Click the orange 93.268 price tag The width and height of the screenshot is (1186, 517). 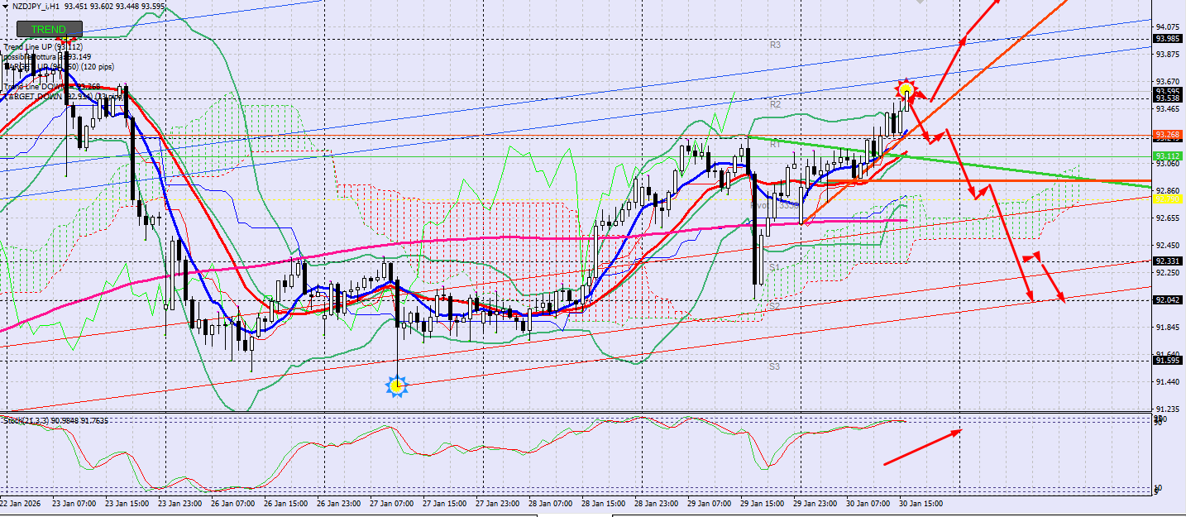(1167, 135)
